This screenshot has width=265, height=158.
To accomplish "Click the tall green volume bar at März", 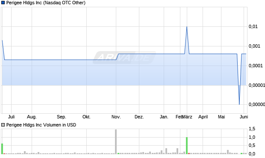I will coord(187,146).
